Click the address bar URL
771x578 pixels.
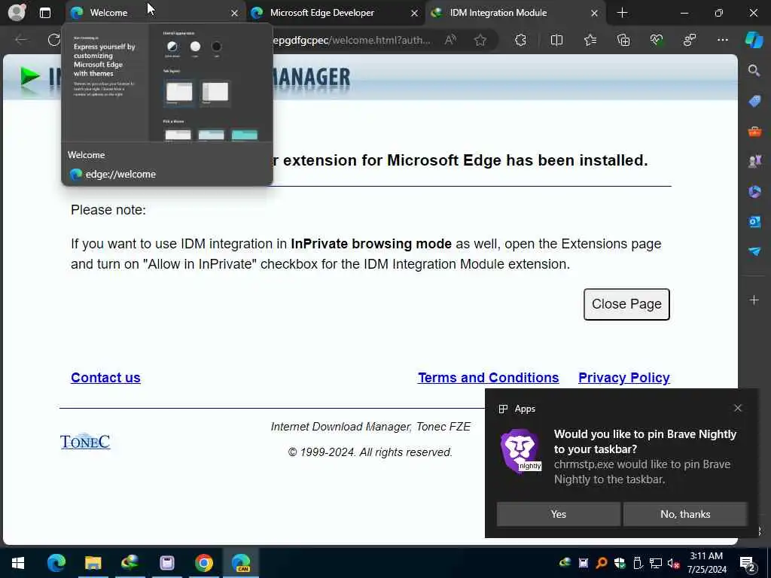click(x=351, y=41)
